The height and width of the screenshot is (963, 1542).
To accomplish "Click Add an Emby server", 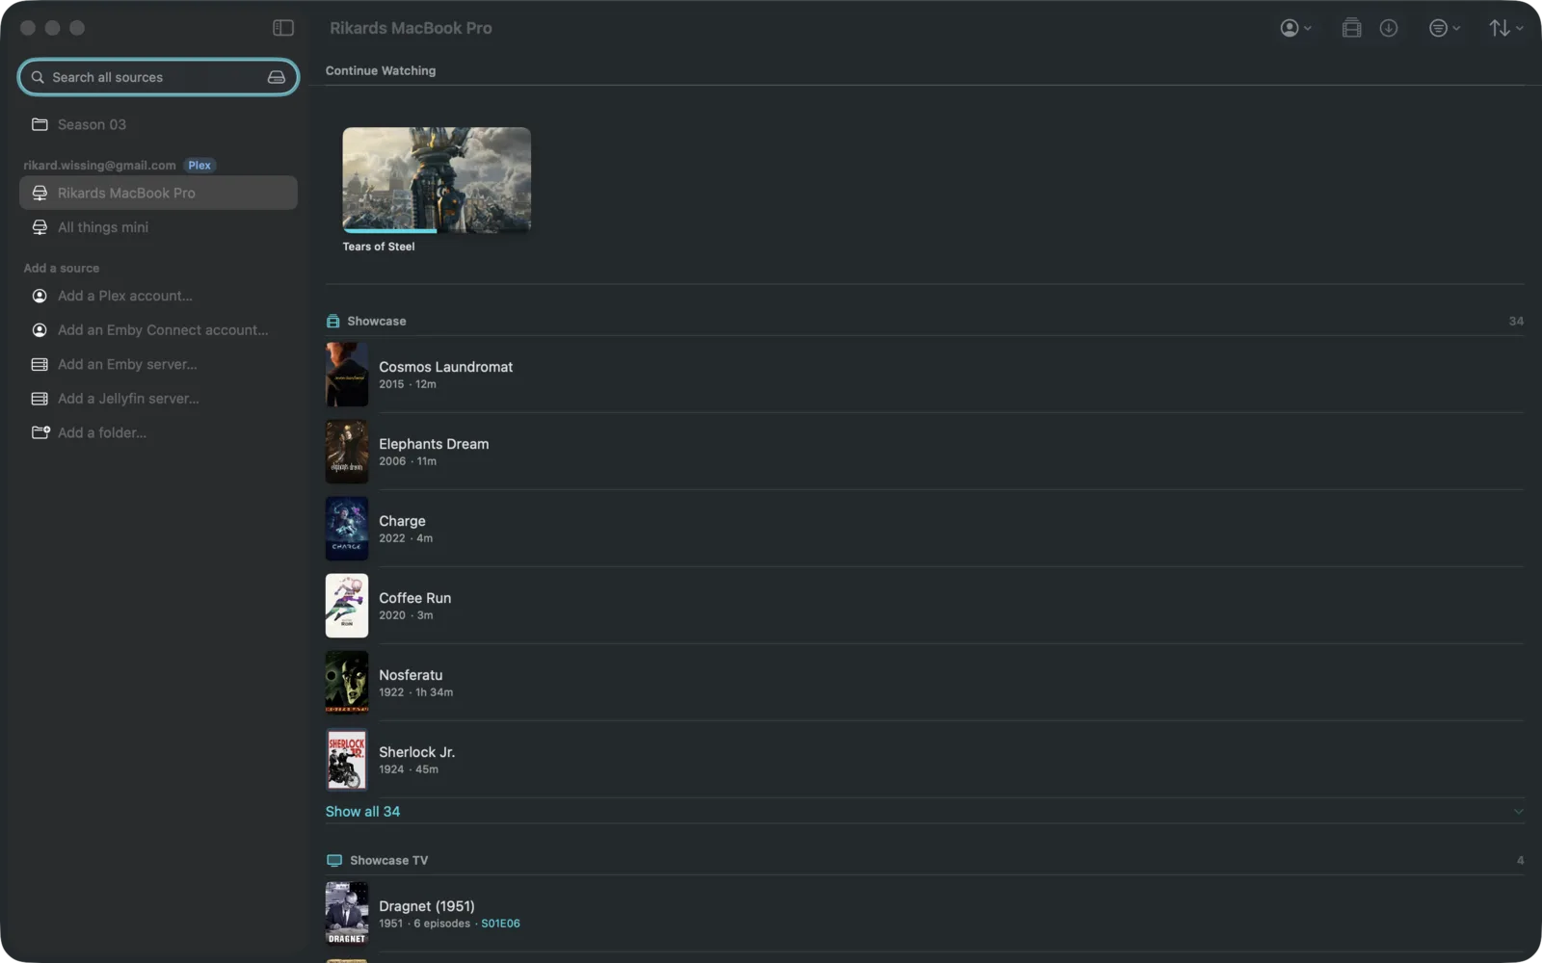I will click(158, 364).
